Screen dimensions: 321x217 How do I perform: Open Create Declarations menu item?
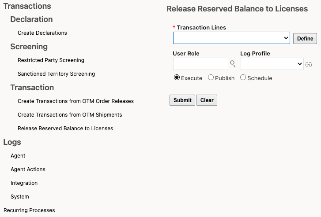(x=42, y=33)
